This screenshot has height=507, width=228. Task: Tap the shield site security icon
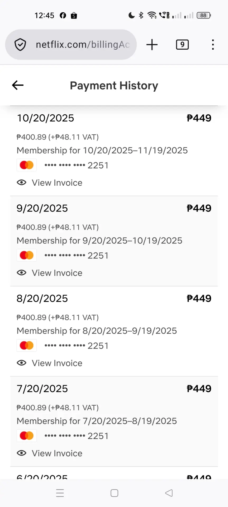click(x=20, y=45)
